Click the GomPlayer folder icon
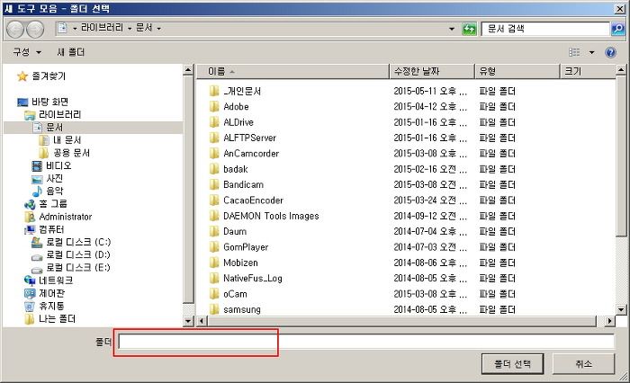630x383 pixels. [214, 247]
